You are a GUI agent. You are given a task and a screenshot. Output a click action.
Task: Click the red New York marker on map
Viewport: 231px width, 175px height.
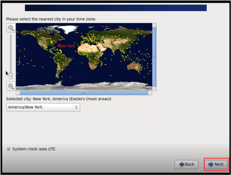pyautogui.click(x=56, y=42)
